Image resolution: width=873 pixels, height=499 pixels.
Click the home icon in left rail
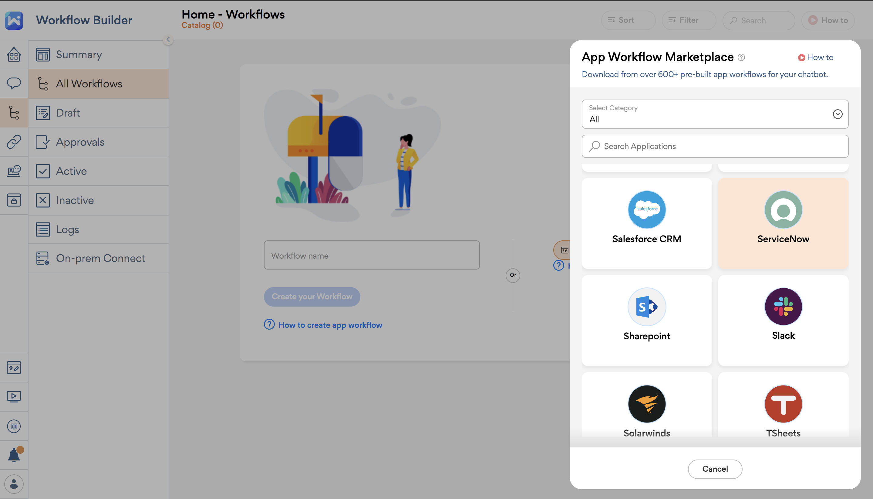coord(14,55)
